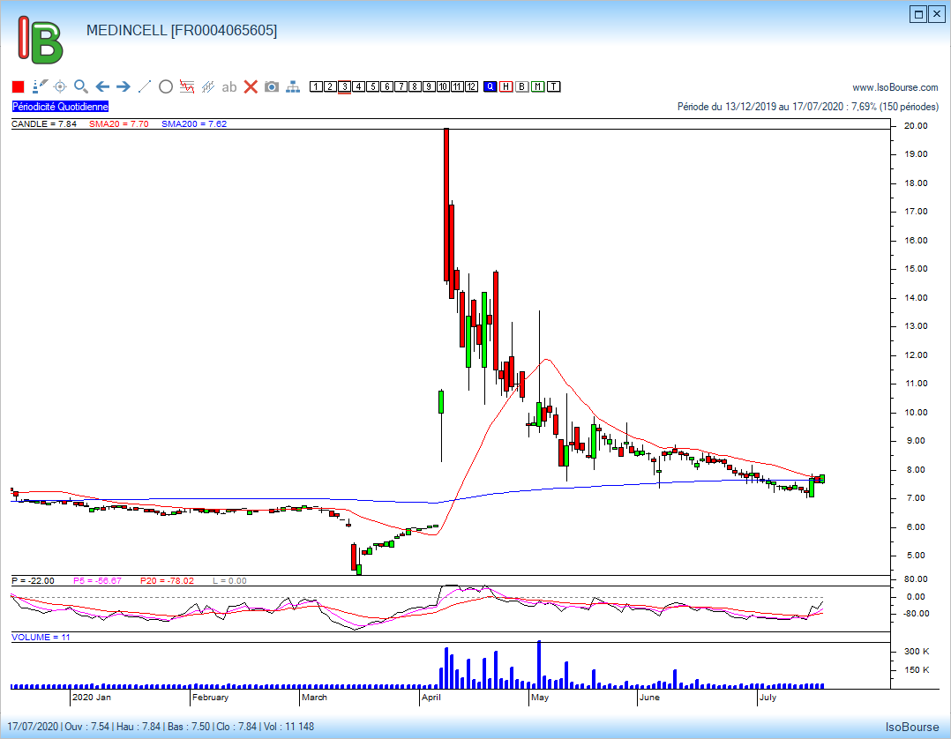951x739 pixels.
Task: Click the VOLUME = 11 label
Action: (x=41, y=638)
